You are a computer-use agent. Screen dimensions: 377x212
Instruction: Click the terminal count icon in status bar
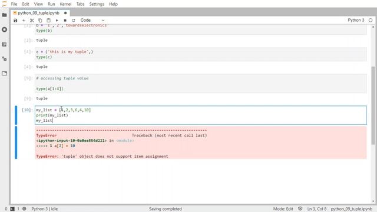[x=12, y=209]
